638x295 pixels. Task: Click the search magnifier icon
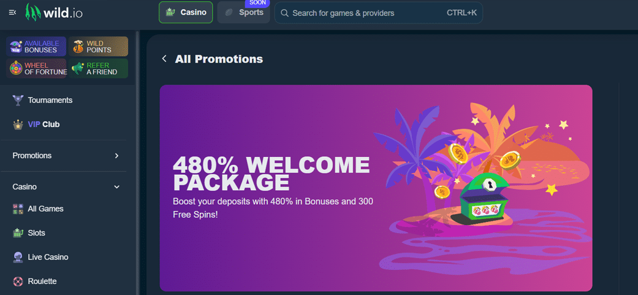coord(285,13)
